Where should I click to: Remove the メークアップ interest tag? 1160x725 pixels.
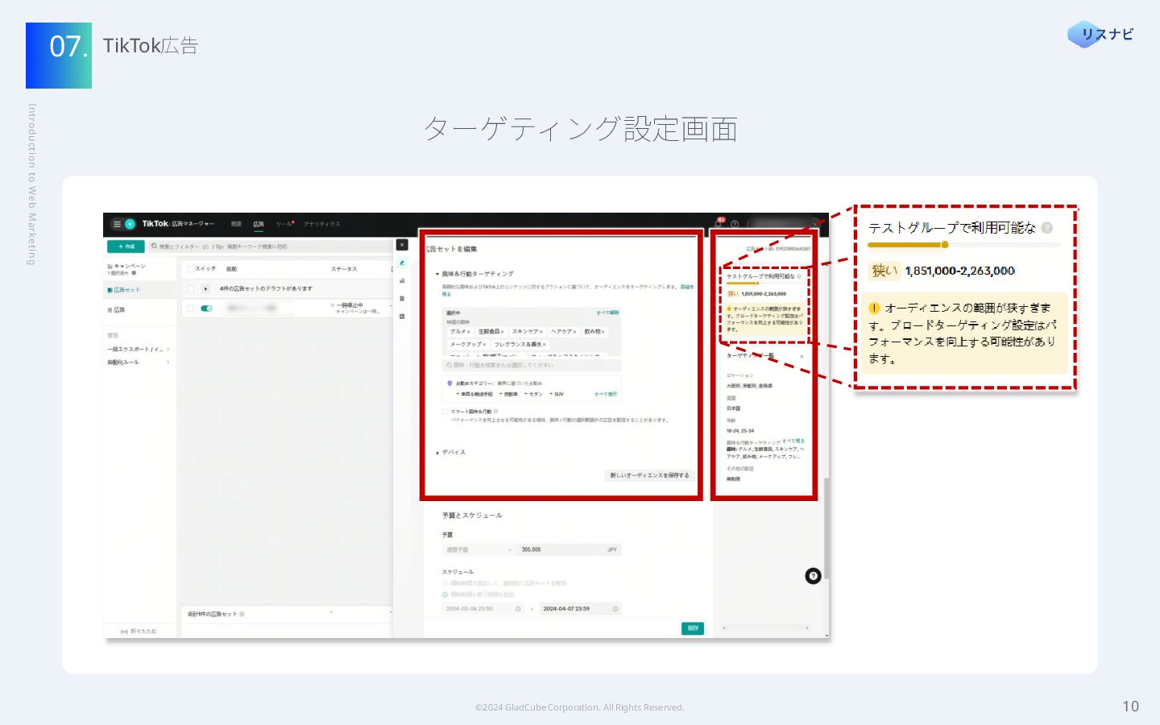pyautogui.click(x=484, y=345)
